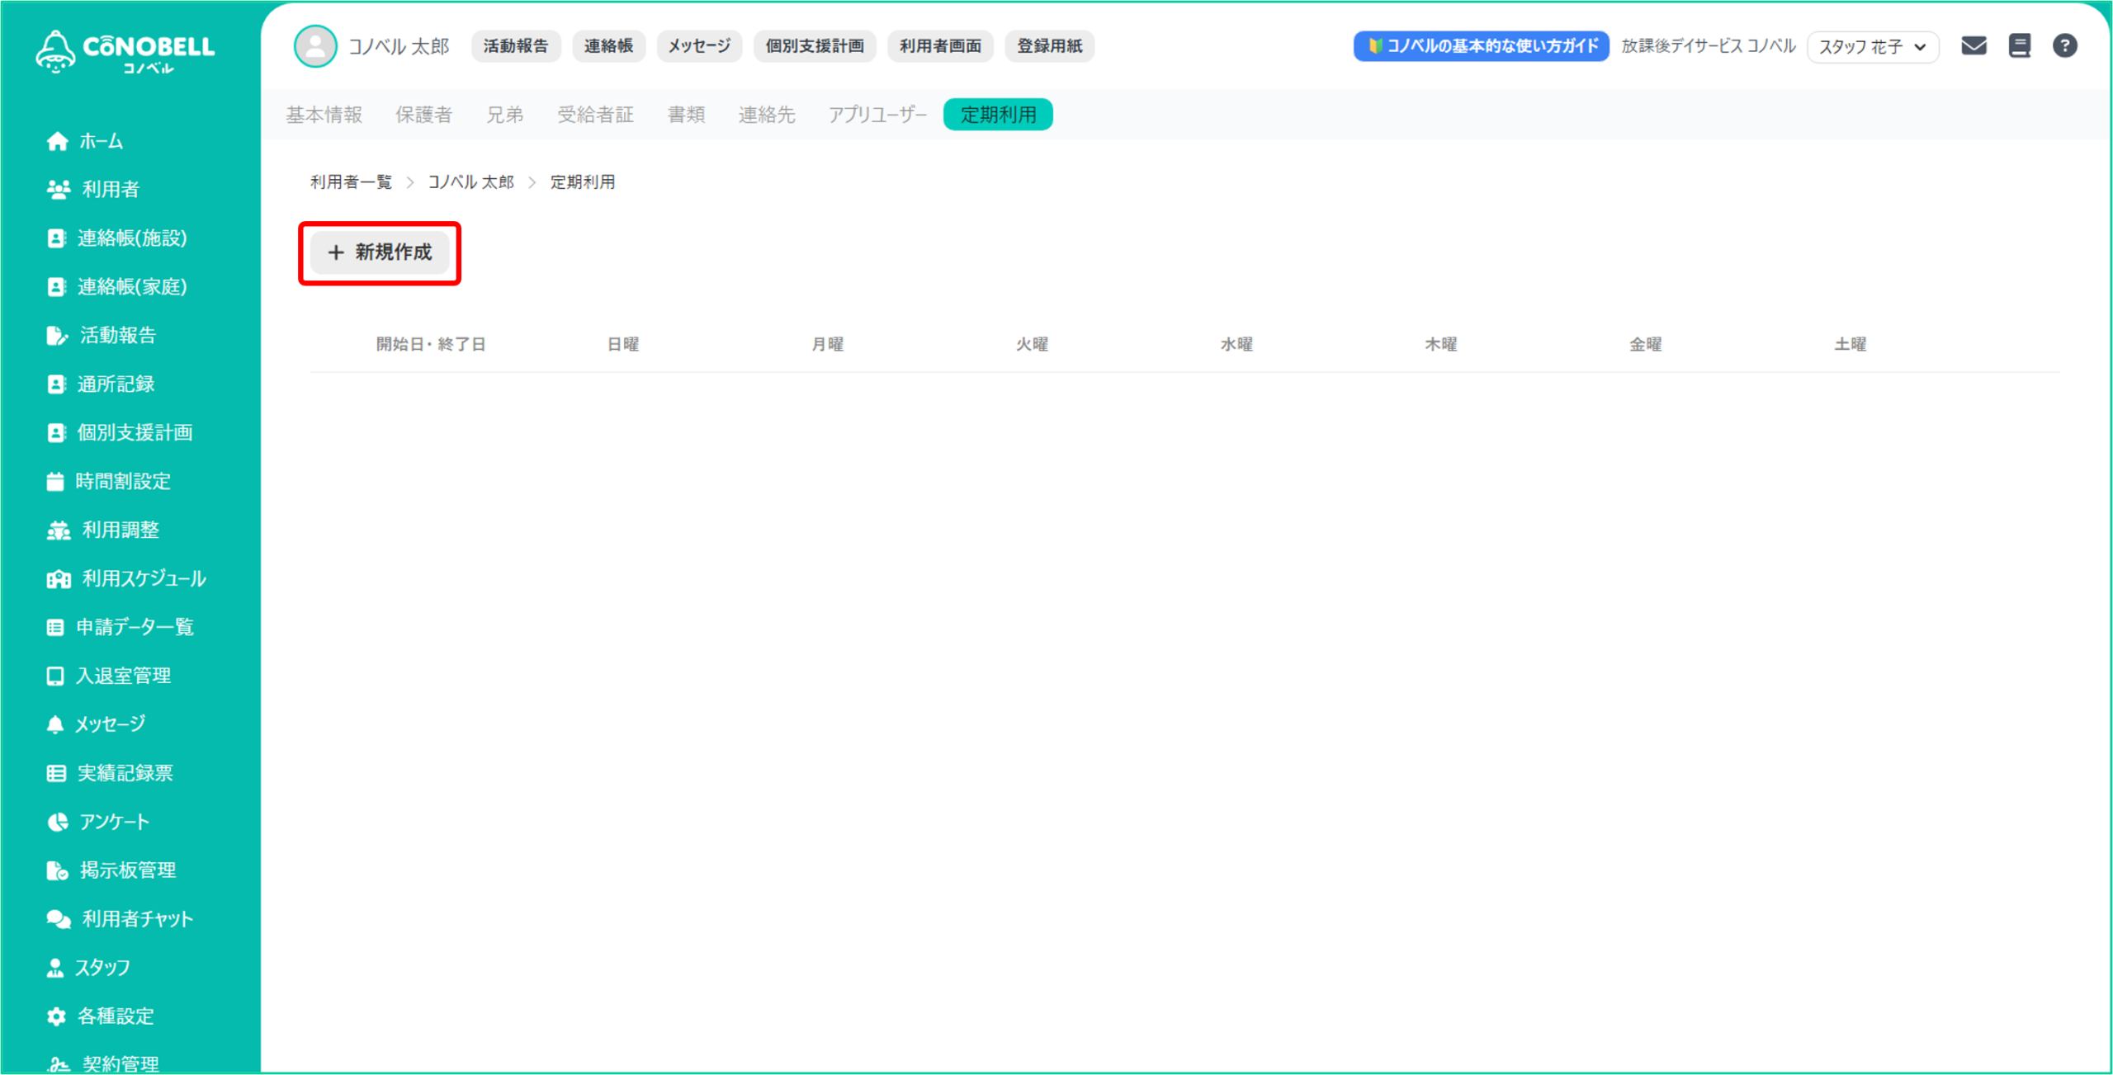
Task: Click 利用者一覧 breadcrumb link
Action: (x=351, y=182)
